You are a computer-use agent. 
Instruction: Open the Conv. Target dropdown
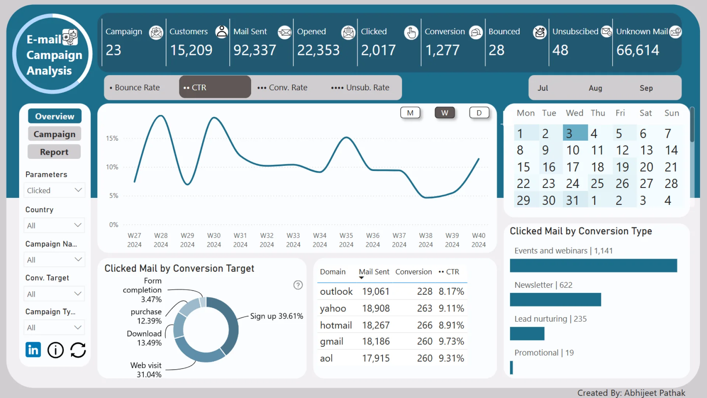[x=54, y=294]
